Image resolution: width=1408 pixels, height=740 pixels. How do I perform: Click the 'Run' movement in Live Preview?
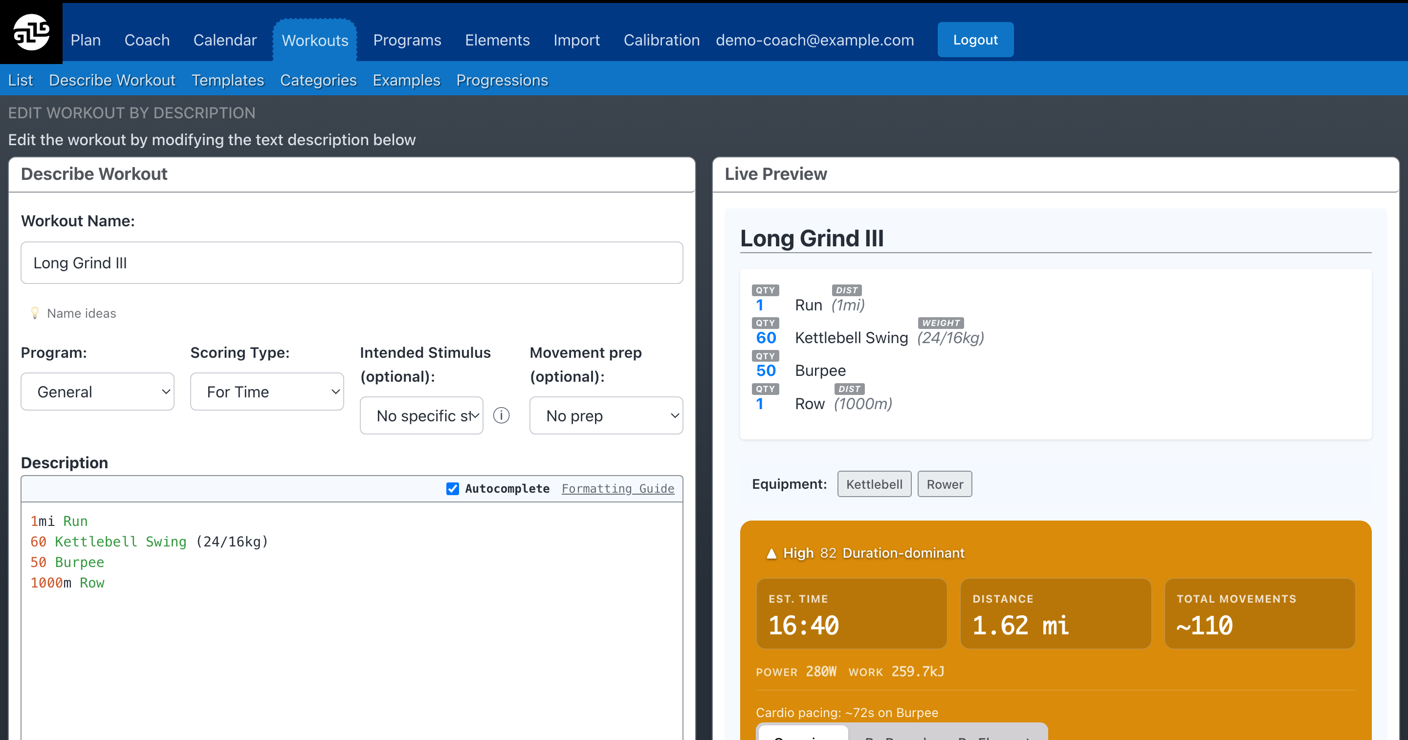[x=809, y=305]
